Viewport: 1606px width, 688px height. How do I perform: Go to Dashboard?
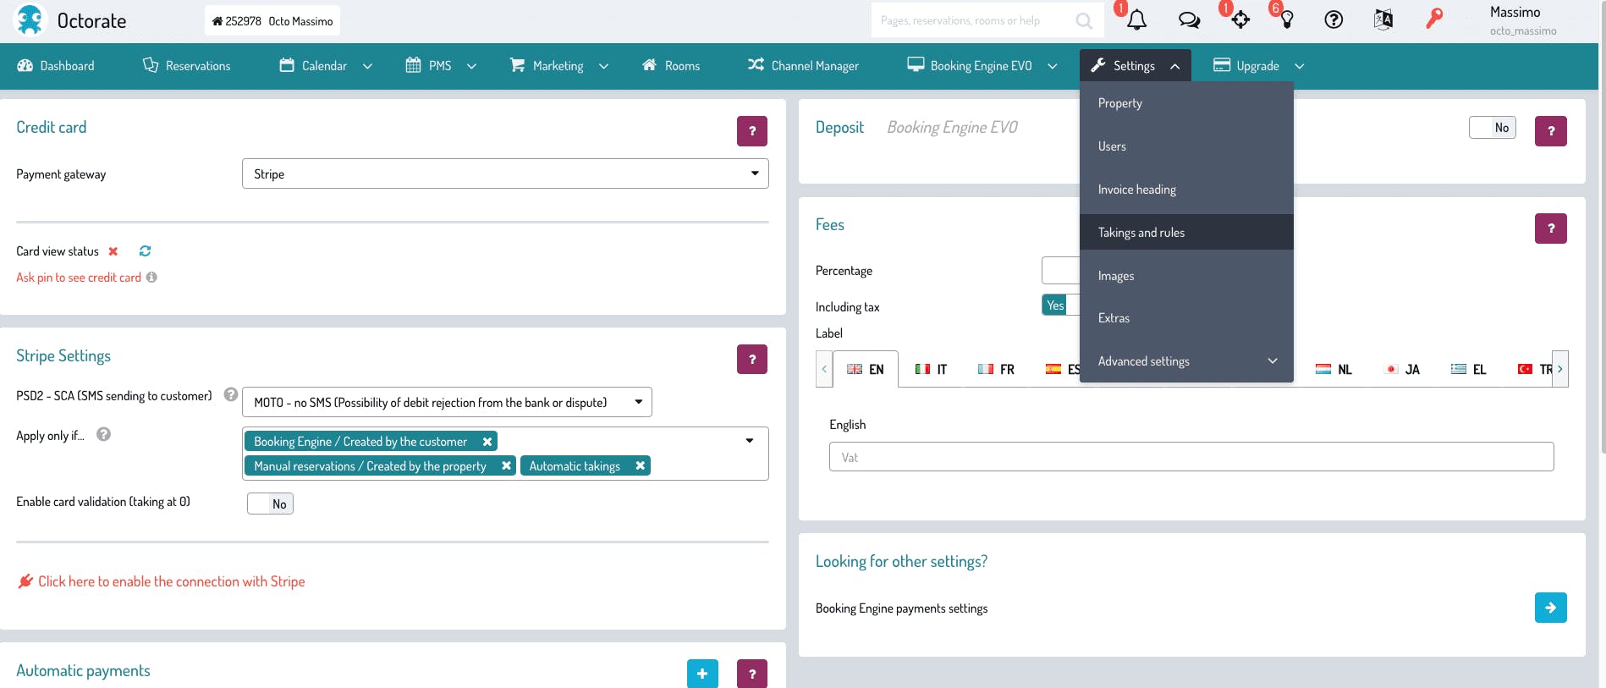[x=56, y=66]
